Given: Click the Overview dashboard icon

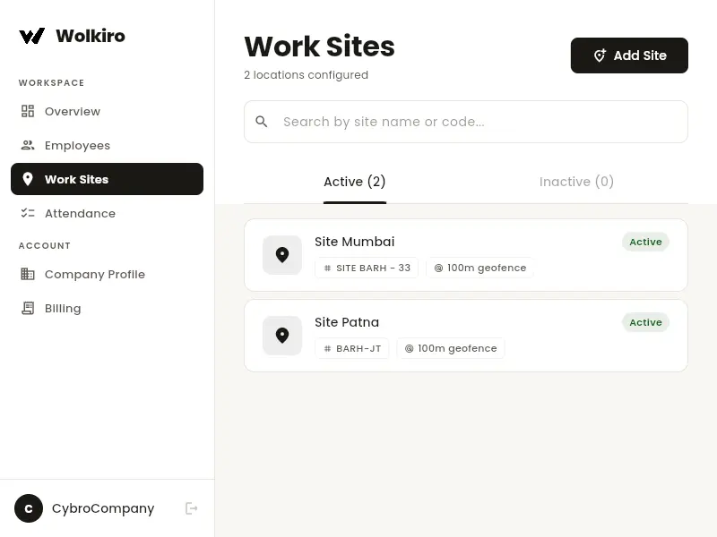Looking at the screenshot, I should click(28, 111).
